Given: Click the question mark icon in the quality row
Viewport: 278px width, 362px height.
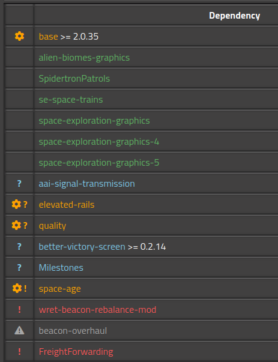Looking at the screenshot, I should 25,226.
